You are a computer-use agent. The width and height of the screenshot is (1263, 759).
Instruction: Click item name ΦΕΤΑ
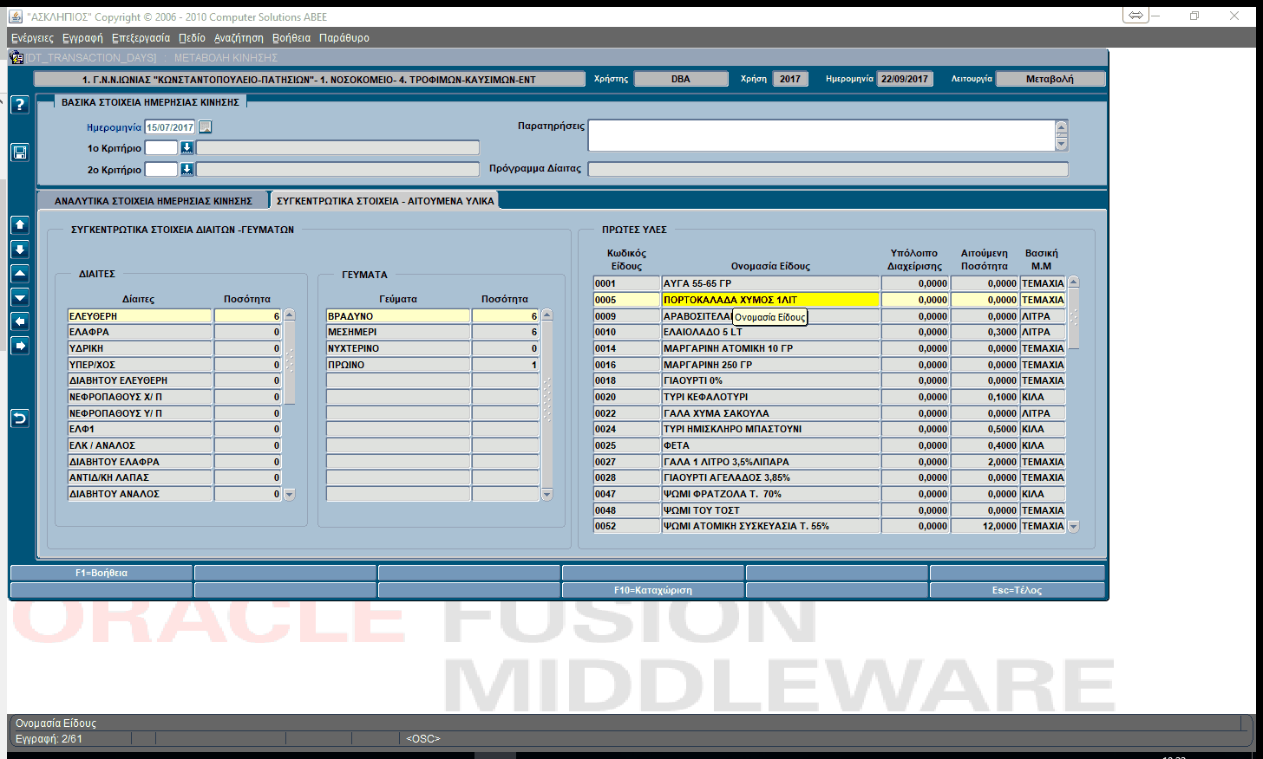(770, 445)
